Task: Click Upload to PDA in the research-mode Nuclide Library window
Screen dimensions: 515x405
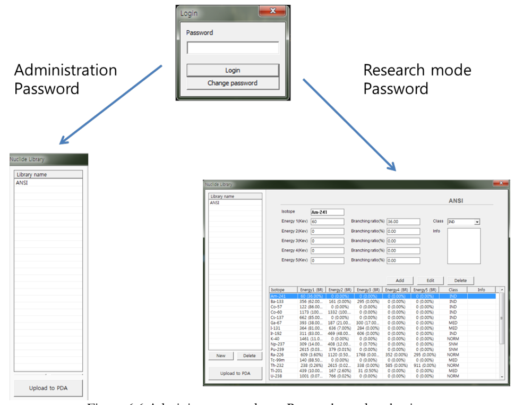Action: pyautogui.click(x=235, y=374)
